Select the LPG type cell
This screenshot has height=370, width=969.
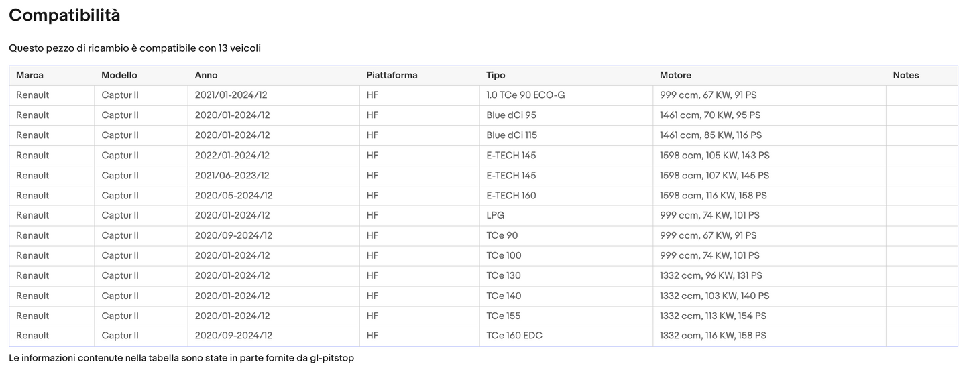(495, 215)
